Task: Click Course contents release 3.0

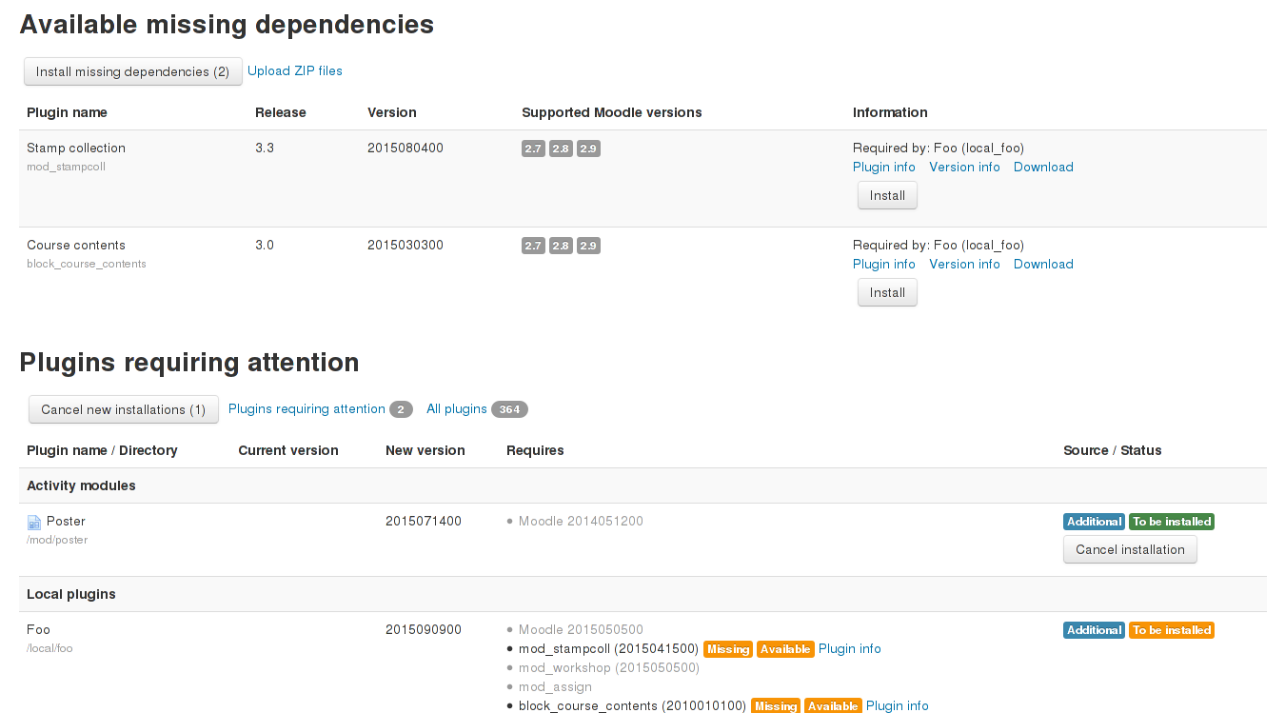Action: pyautogui.click(x=265, y=245)
